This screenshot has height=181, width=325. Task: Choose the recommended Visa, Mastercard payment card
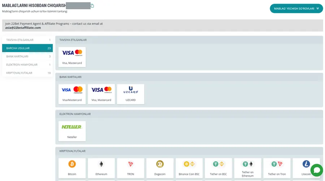click(x=72, y=57)
